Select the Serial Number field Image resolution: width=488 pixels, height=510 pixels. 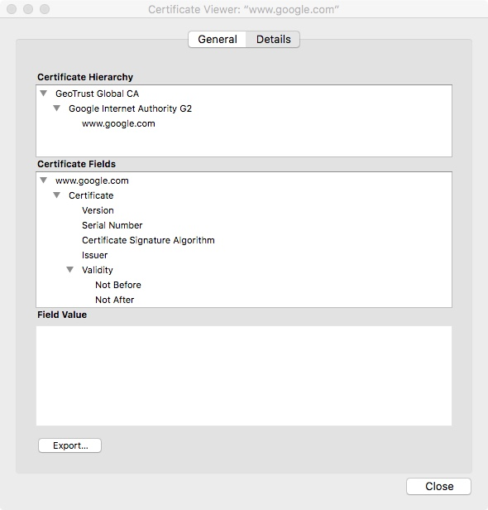click(x=112, y=225)
